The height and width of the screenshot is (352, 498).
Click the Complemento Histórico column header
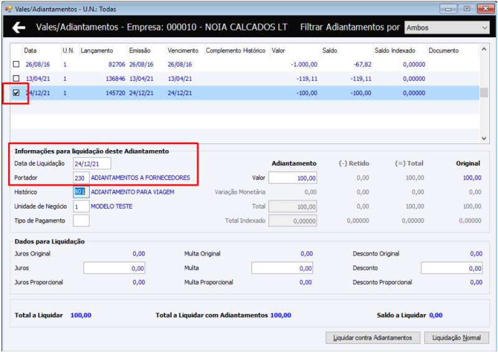click(235, 50)
